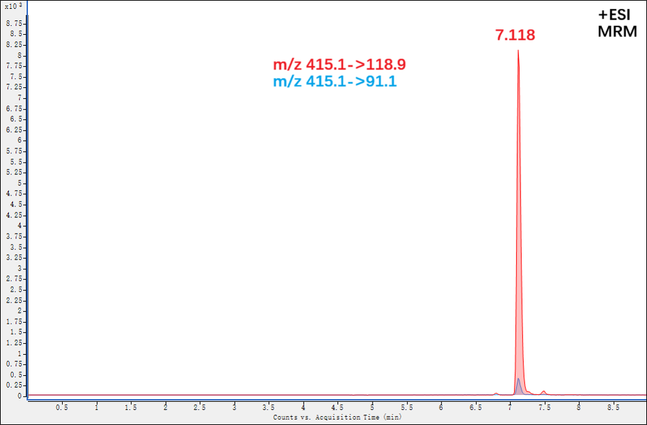This screenshot has width=647, height=425.
Task: Click the 0.5 tick on the time axis
Action: point(62,407)
